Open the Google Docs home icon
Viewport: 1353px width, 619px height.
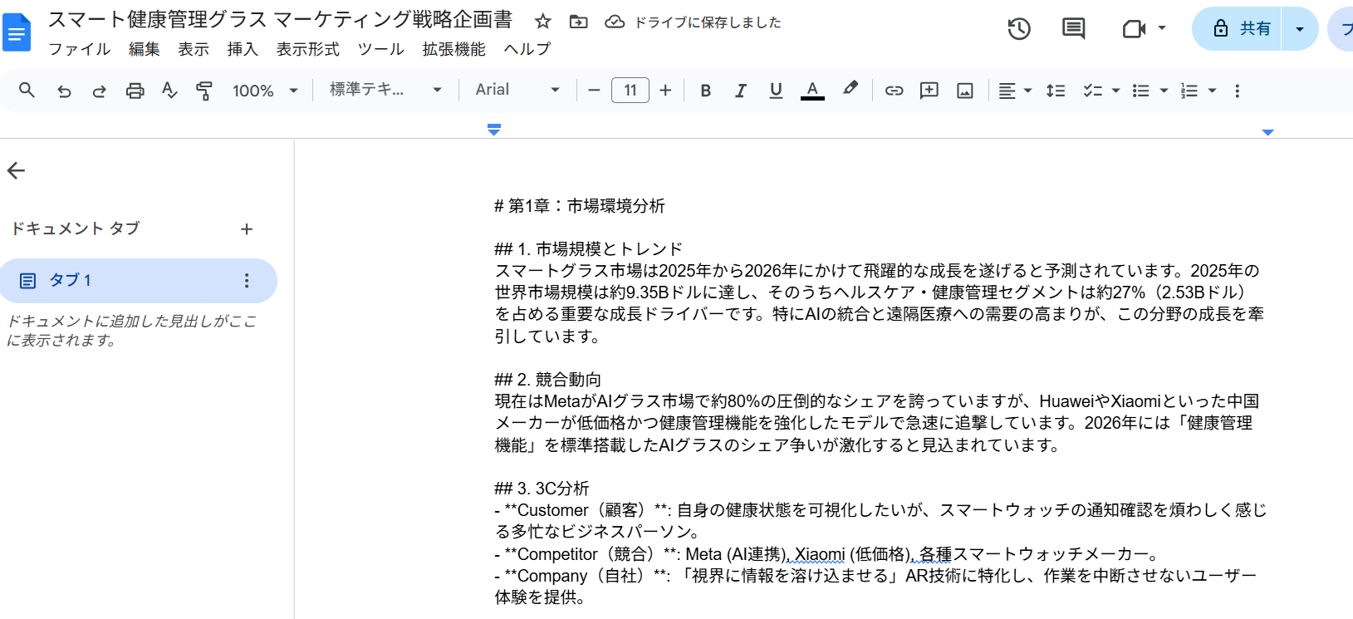[17, 33]
